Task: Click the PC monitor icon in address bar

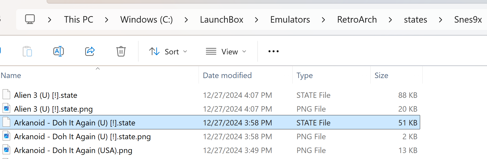Action: (30, 19)
